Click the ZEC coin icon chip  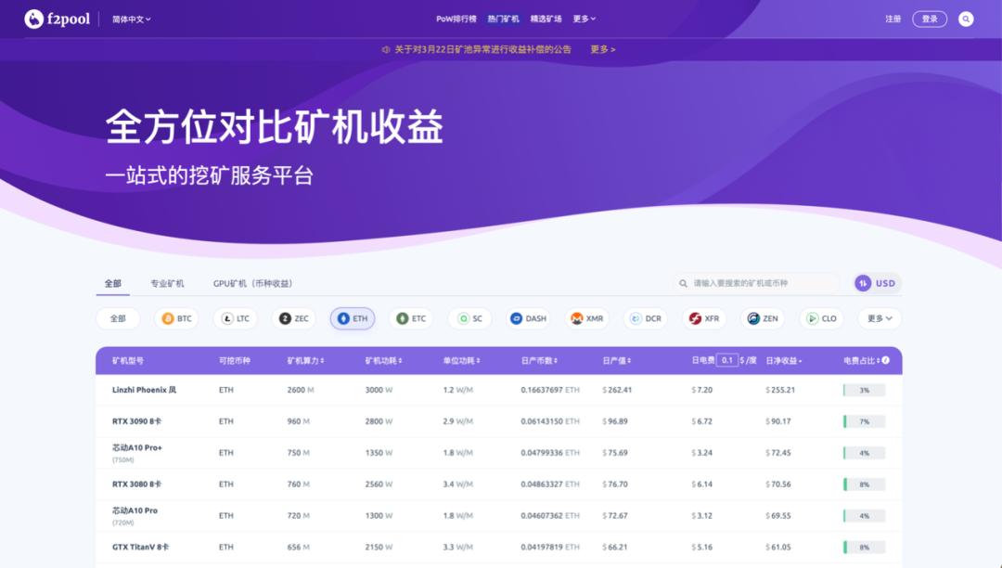point(283,317)
